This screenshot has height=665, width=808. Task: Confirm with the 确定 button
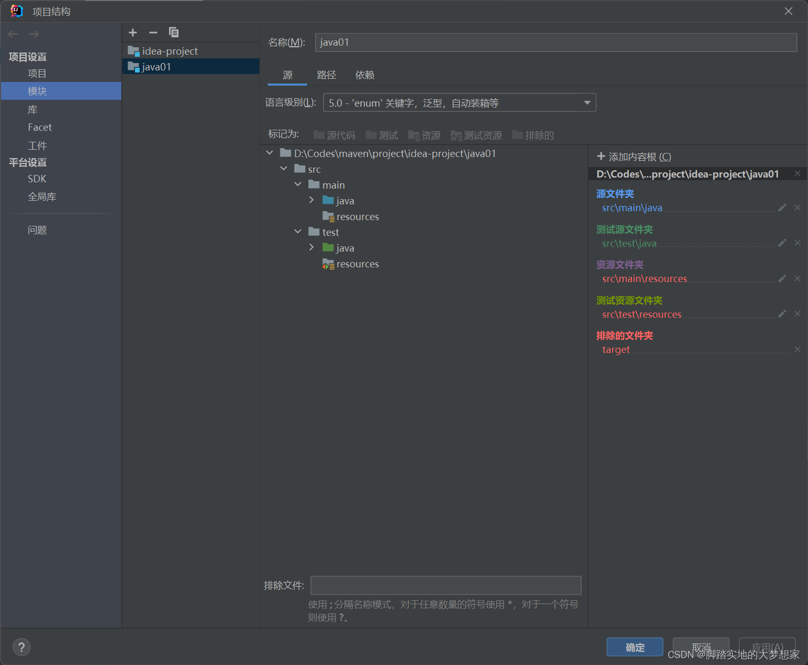(635, 647)
